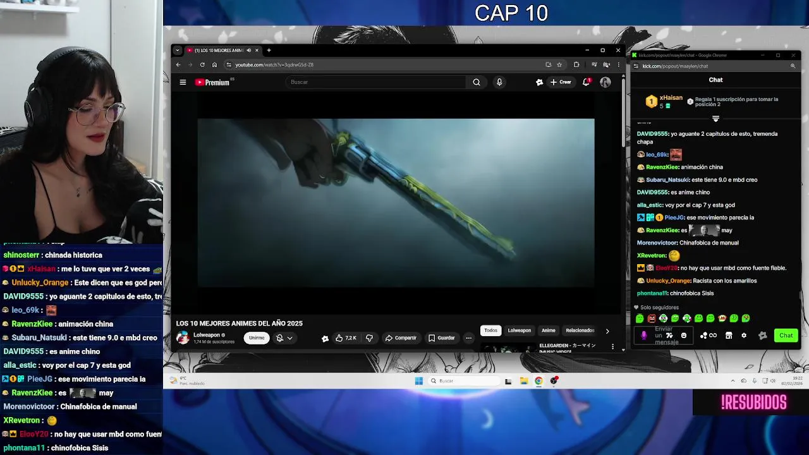Show more filter chips with right arrow
Viewport: 809px width, 455px height.
point(607,331)
